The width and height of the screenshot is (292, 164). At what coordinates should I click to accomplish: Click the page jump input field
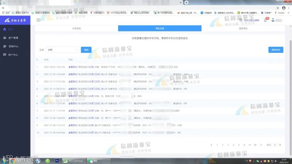click(x=275, y=145)
